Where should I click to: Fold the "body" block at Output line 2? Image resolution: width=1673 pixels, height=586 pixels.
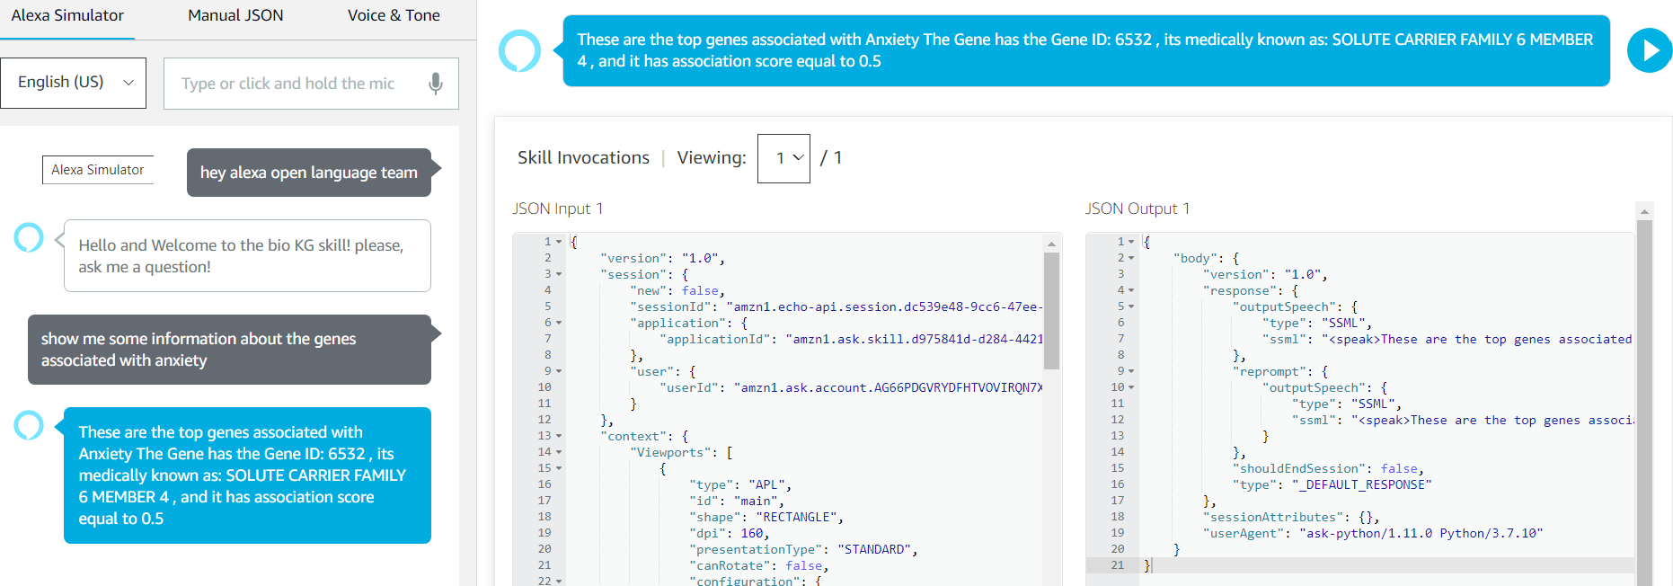click(1131, 258)
